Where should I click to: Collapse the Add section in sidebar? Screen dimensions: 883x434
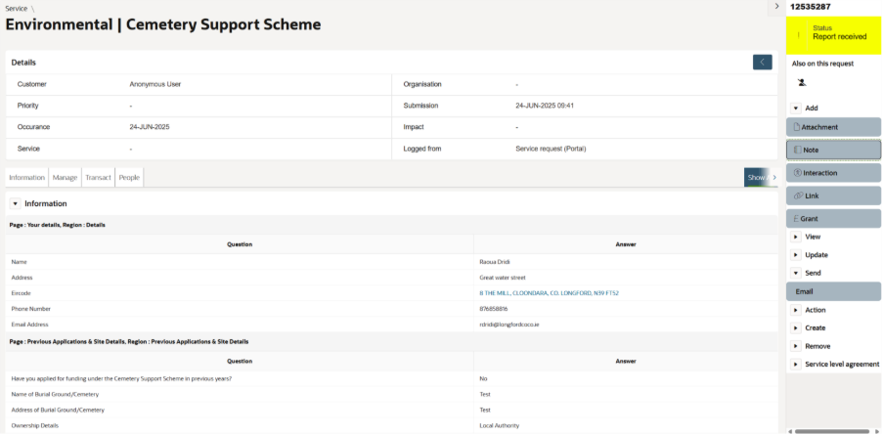796,108
